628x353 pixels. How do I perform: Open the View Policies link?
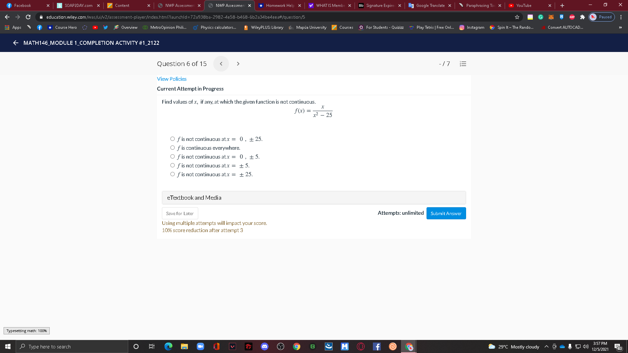[x=171, y=79]
